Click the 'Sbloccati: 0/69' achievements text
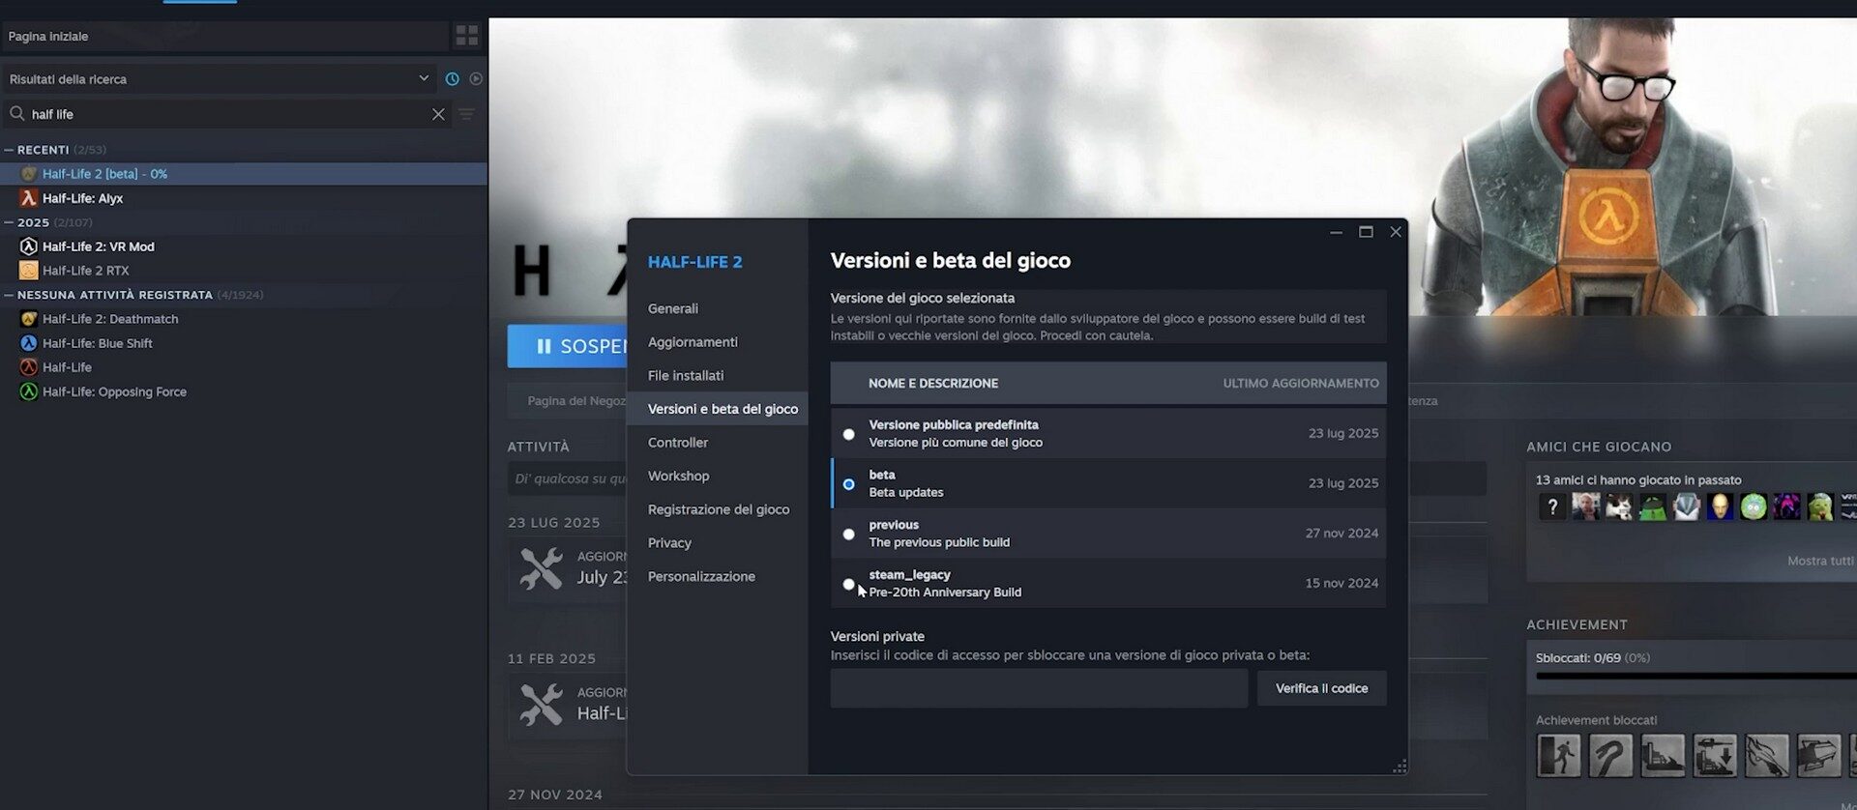Viewport: 1857px width, 810px height. [x=1578, y=658]
